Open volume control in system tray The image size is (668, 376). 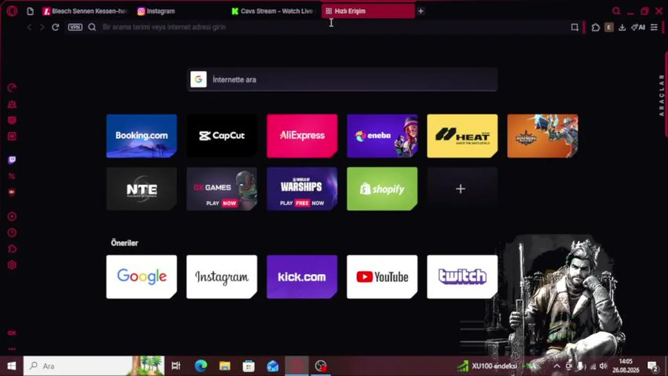pos(603,366)
